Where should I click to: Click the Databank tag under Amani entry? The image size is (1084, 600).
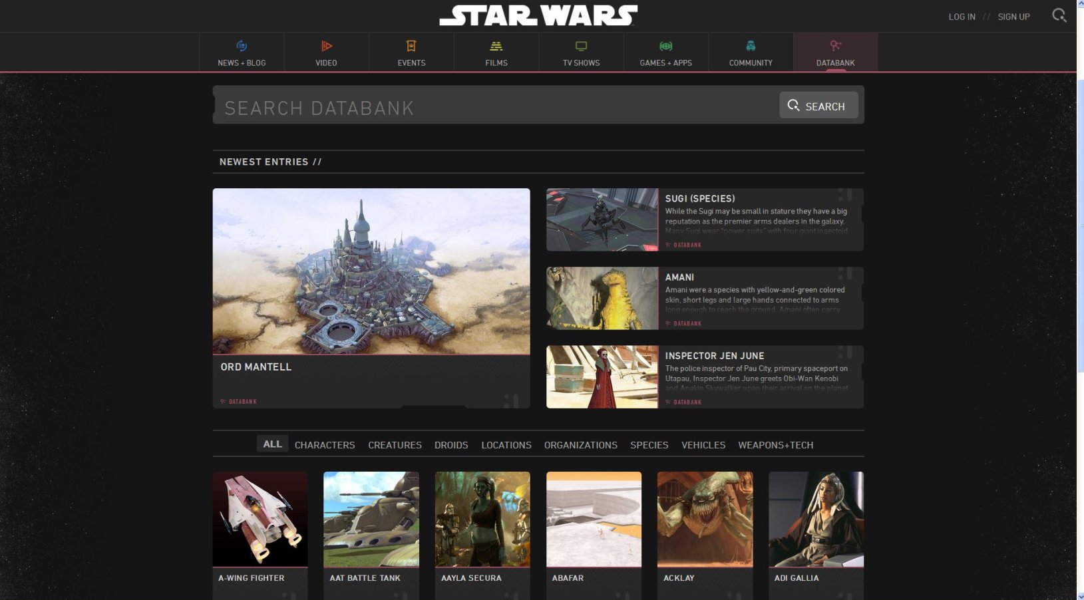pyautogui.click(x=683, y=323)
